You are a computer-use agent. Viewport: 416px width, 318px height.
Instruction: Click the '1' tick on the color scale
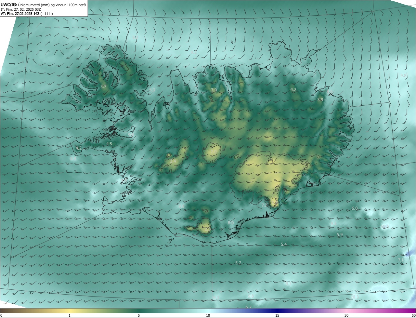tap(70, 315)
